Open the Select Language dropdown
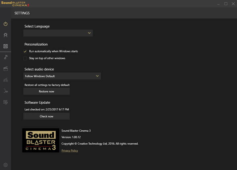 [58, 33]
